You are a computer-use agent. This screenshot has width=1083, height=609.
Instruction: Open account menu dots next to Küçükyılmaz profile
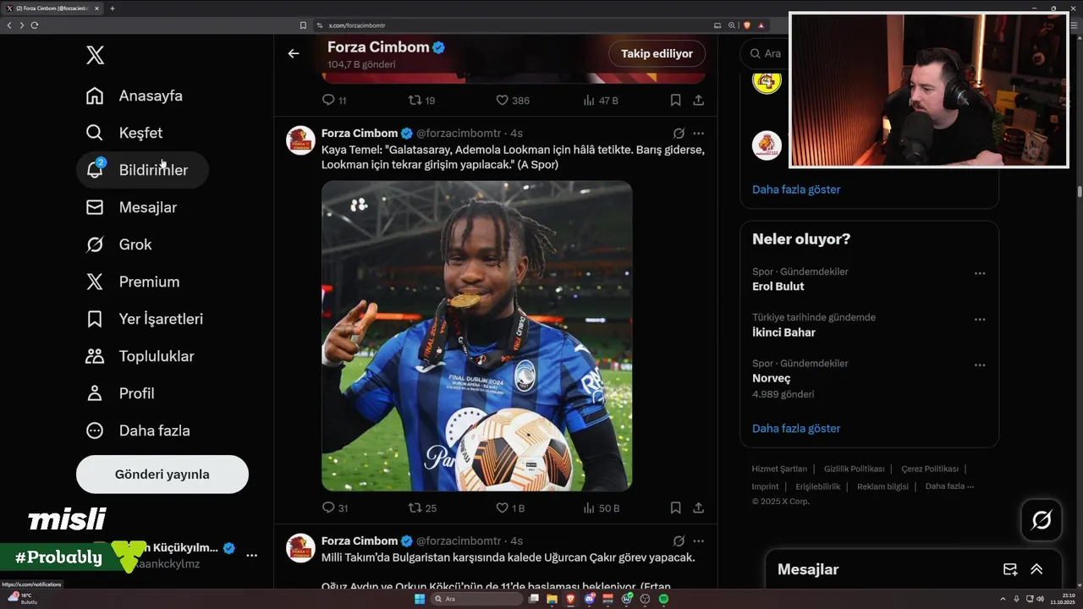pyautogui.click(x=251, y=555)
